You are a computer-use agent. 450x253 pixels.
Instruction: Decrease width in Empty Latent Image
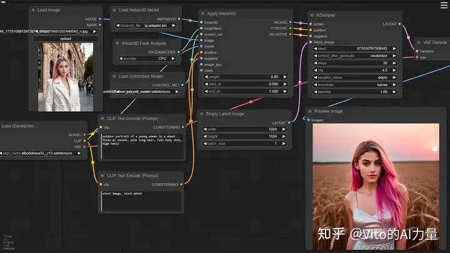click(205, 129)
